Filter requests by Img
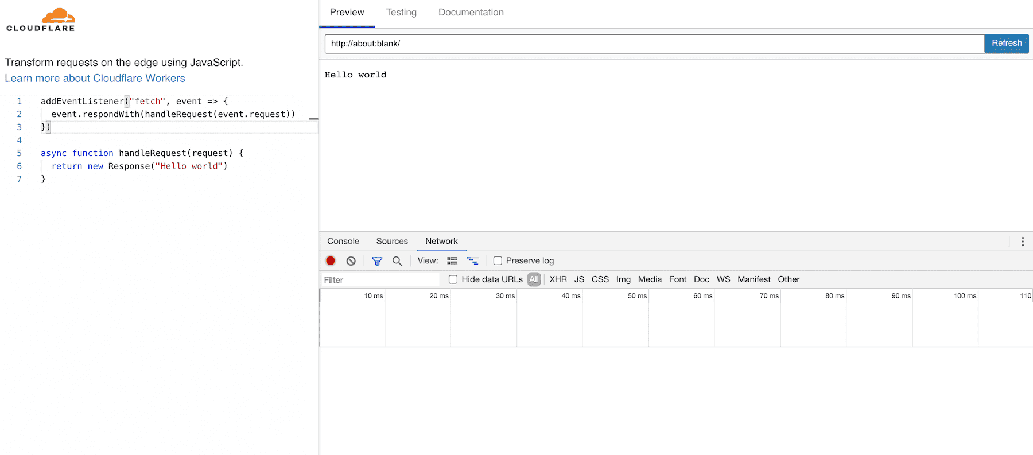This screenshot has height=455, width=1033. point(623,279)
